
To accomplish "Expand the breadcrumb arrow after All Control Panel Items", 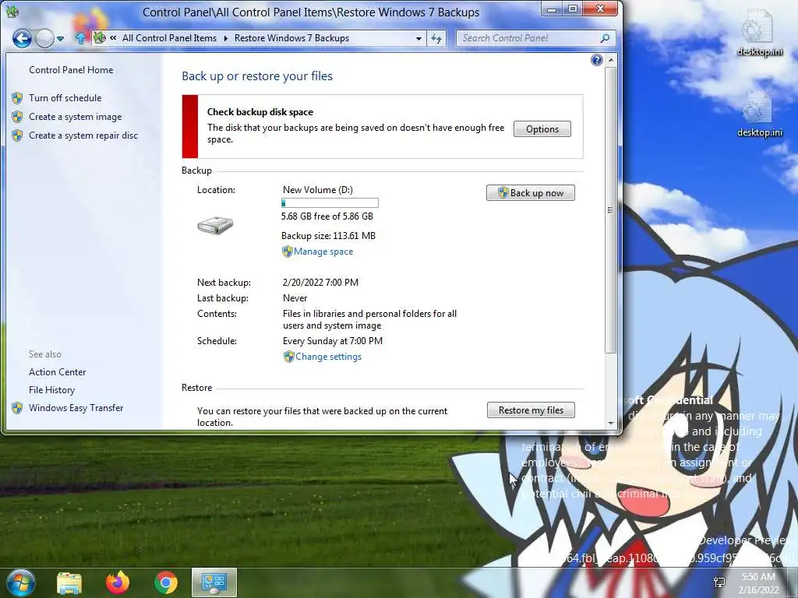I will tap(225, 38).
